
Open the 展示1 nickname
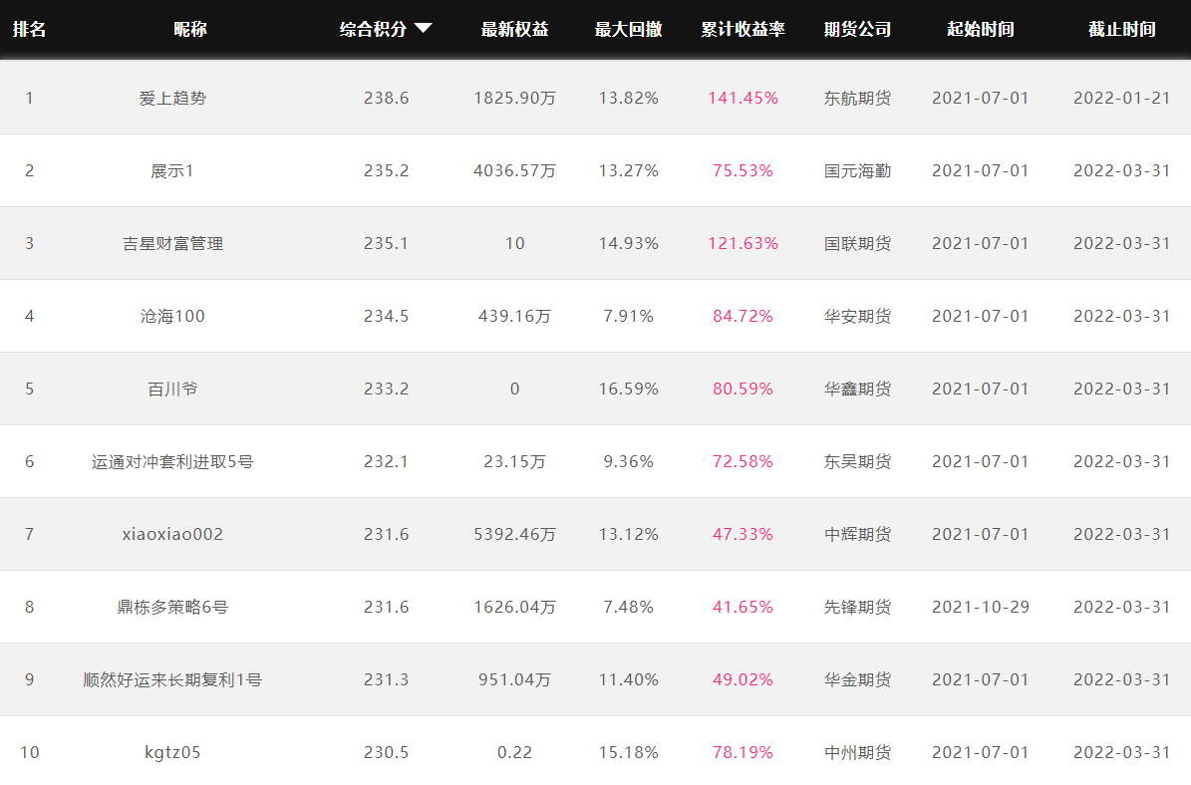(172, 170)
